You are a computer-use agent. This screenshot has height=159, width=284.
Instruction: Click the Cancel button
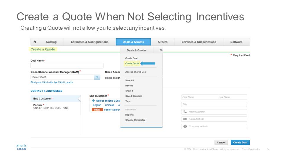pos(221,143)
